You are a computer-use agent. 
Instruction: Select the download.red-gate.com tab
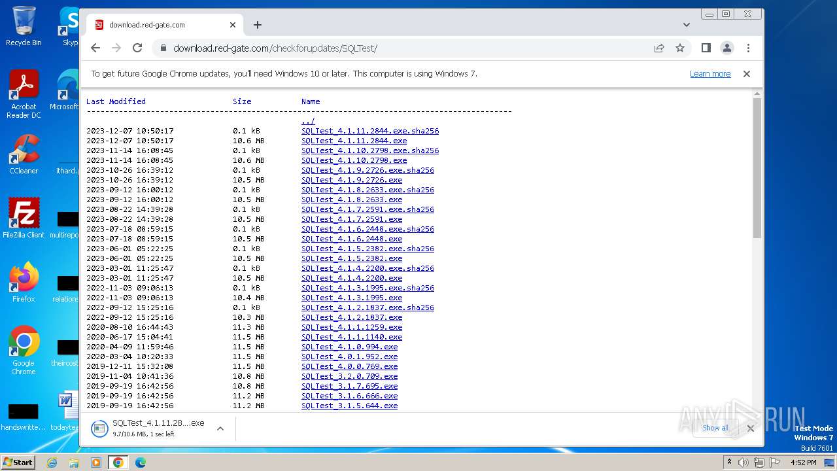(x=165, y=25)
